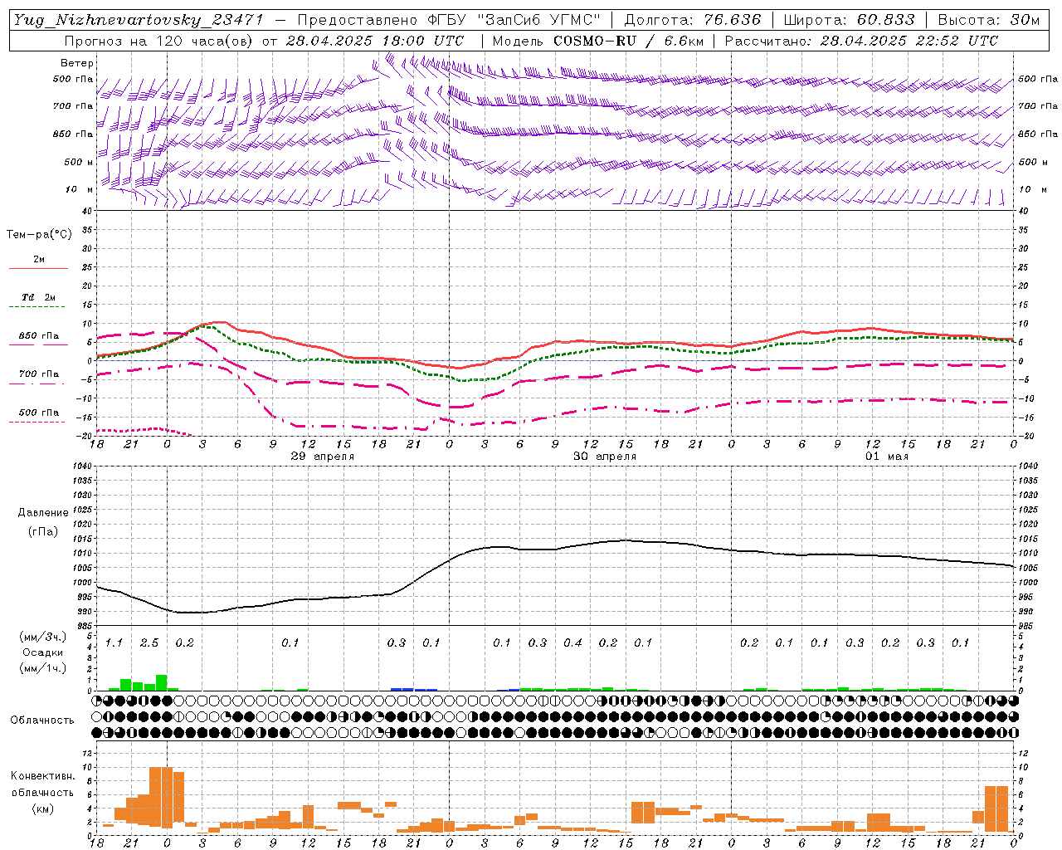
Task: Click the 01 мая date label
Action: [x=887, y=457]
